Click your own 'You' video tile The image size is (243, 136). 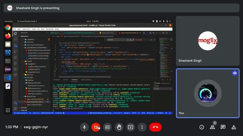pos(208,93)
